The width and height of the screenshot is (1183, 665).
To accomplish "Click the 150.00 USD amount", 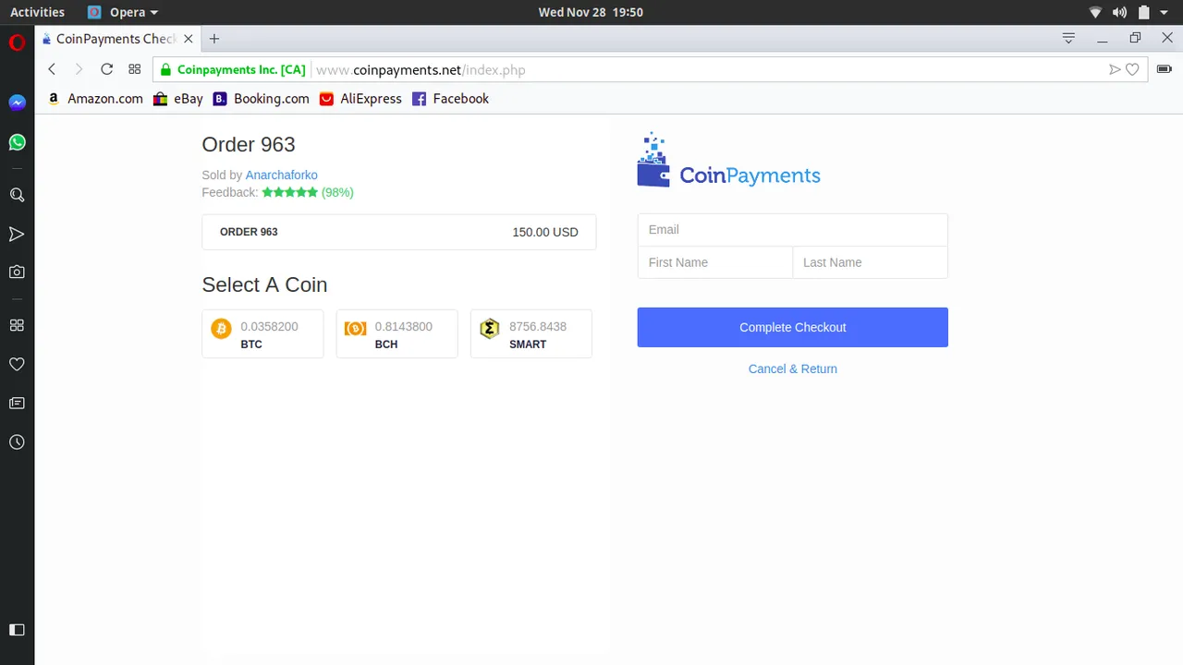I will point(545,232).
